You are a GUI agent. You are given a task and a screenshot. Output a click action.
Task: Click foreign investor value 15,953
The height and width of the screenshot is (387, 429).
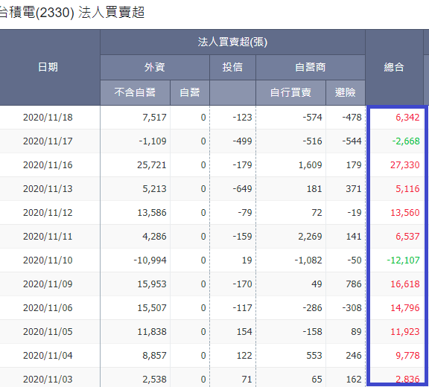152,284
